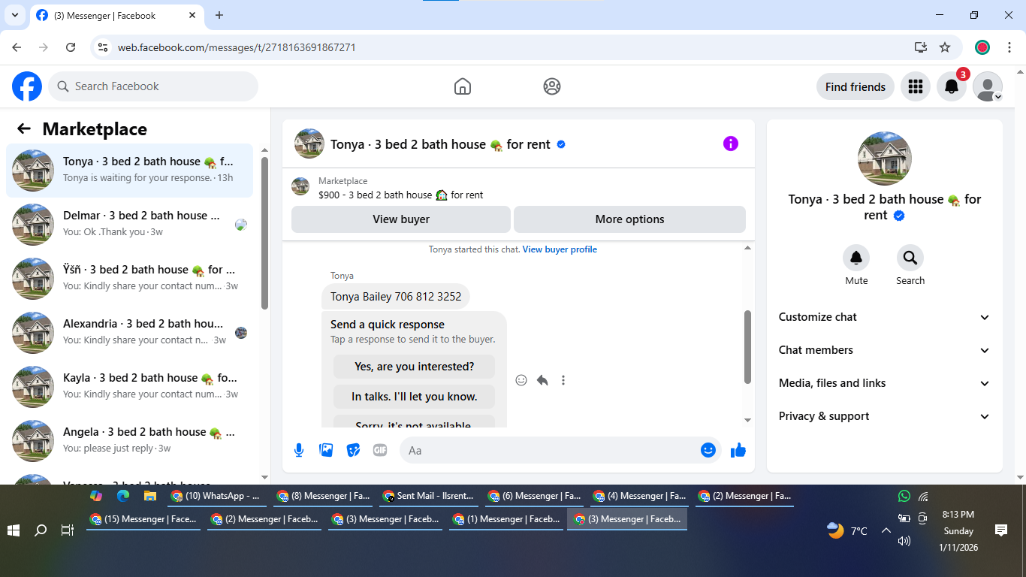Send quick response 'In talks. I'll let you know.'
The height and width of the screenshot is (577, 1026).
pos(414,397)
